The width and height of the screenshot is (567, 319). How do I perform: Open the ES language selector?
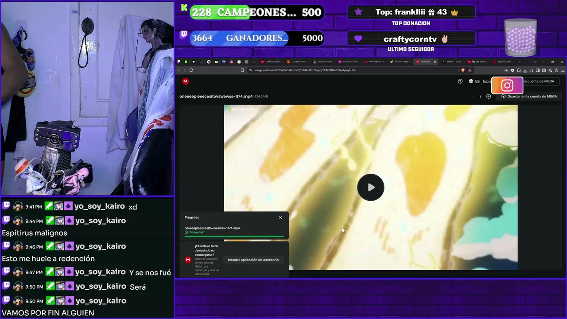click(x=478, y=81)
